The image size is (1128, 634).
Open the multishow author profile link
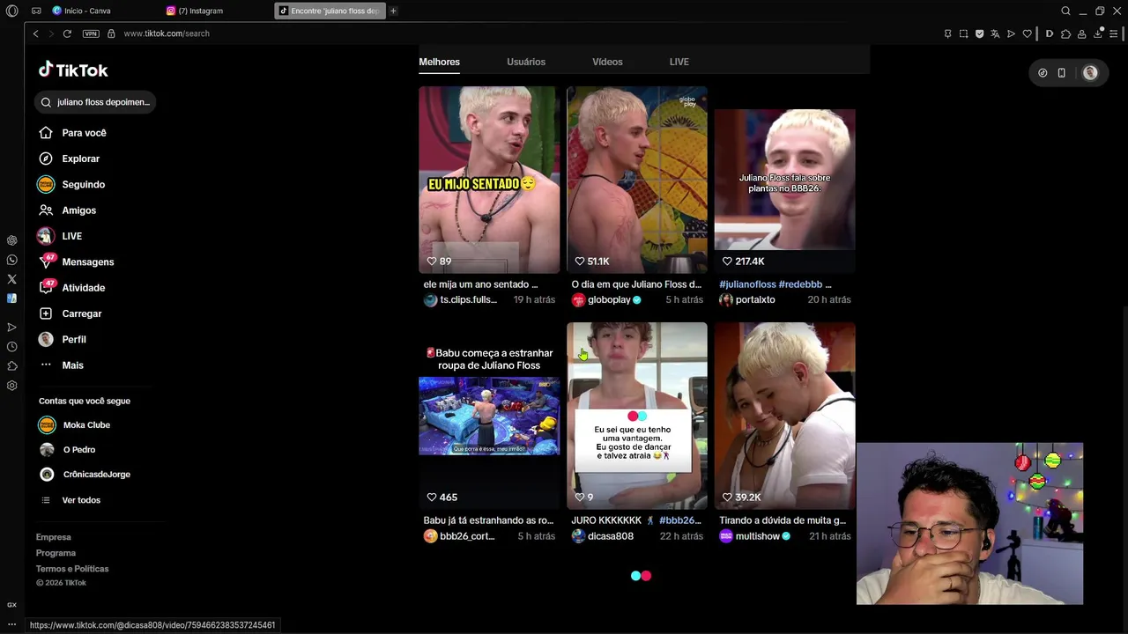[757, 536]
